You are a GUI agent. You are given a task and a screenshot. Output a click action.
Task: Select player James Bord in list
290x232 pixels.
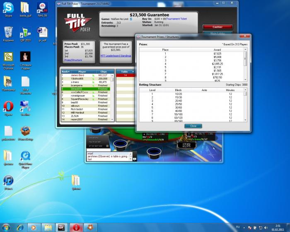(77, 75)
